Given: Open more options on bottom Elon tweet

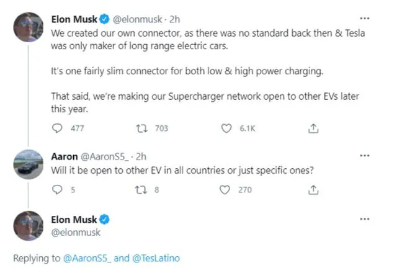Looking at the screenshot, I should (365, 219).
